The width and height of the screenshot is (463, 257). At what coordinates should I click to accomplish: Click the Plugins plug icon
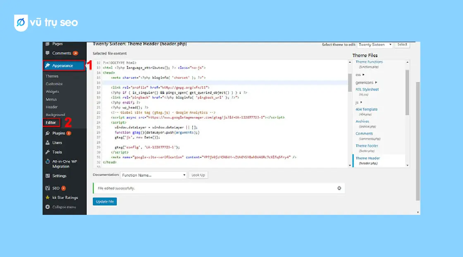[48, 133]
